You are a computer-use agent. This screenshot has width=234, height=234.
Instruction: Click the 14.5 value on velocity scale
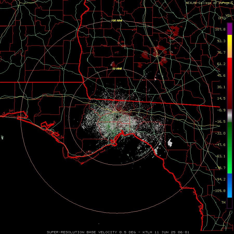pyautogui.click(x=221, y=99)
